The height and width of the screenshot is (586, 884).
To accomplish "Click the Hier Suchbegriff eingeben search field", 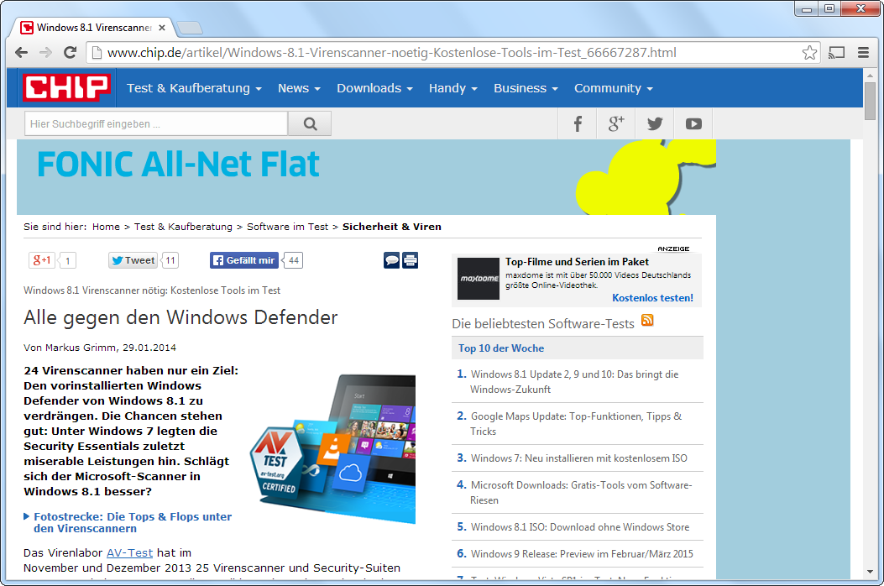I will coord(156,124).
